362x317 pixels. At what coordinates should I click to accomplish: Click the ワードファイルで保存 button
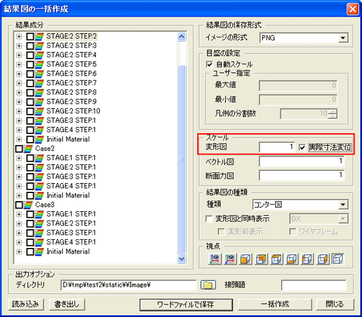pos(186,305)
